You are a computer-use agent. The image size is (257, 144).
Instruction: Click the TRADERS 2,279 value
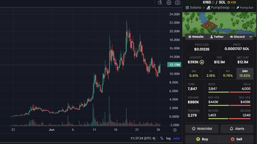(x=192, y=115)
